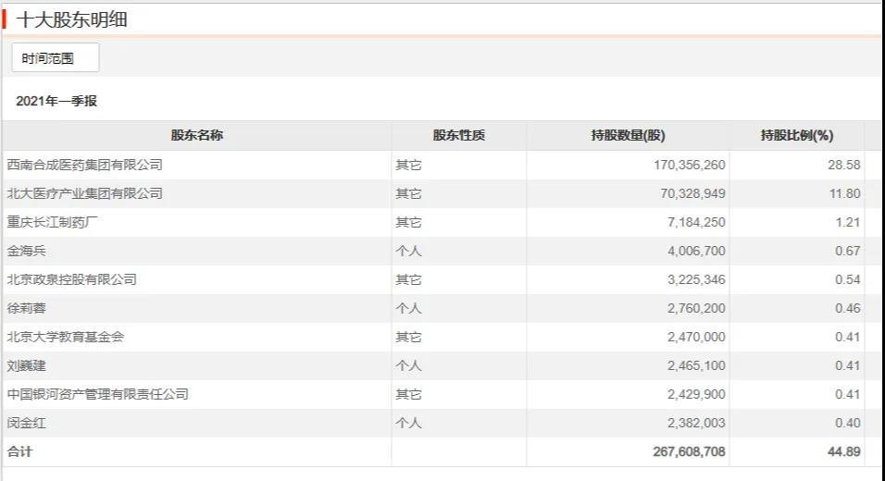
Task: Click shareholder name 闵金红
Action: 27,423
